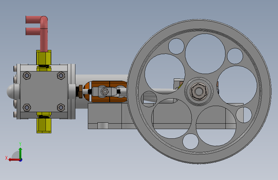Select the grey base block left of flywheel
278x180 pixels.
[x=105, y=113]
